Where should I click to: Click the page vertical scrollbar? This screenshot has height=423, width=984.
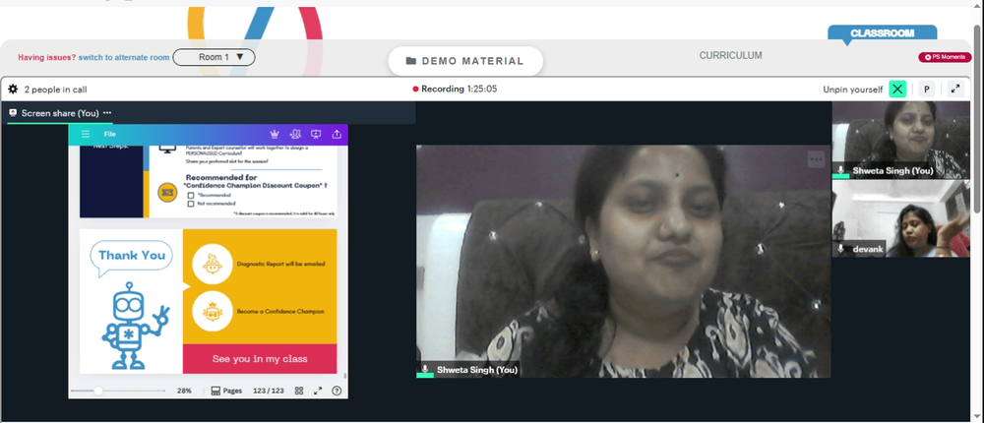[x=976, y=119]
